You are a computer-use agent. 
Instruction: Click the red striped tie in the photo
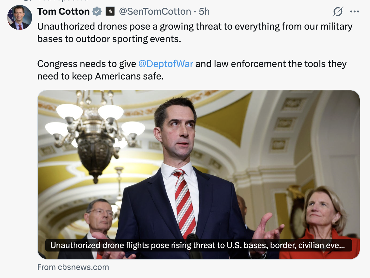click(185, 203)
